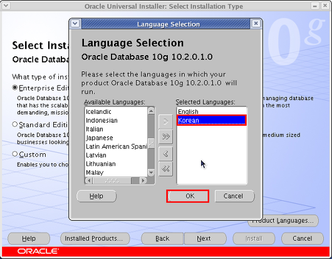Select English in Selected Languages
The width and height of the screenshot is (332, 259).
(x=212, y=111)
